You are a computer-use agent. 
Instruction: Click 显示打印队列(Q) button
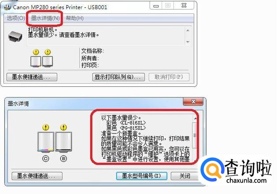(x=118, y=77)
